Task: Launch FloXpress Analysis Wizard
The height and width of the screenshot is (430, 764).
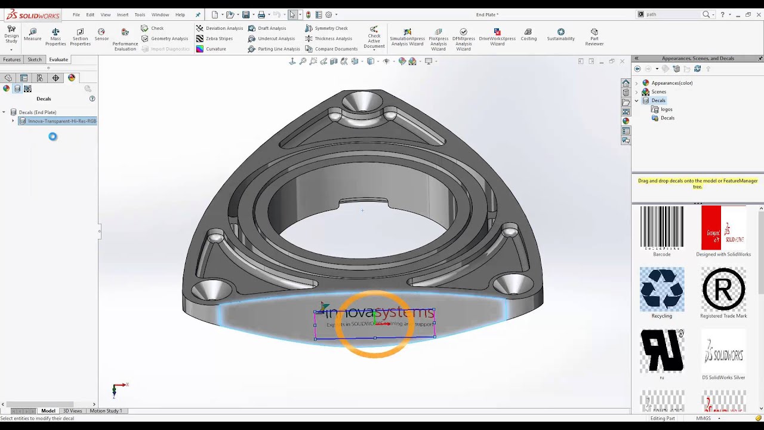Action: click(438, 39)
